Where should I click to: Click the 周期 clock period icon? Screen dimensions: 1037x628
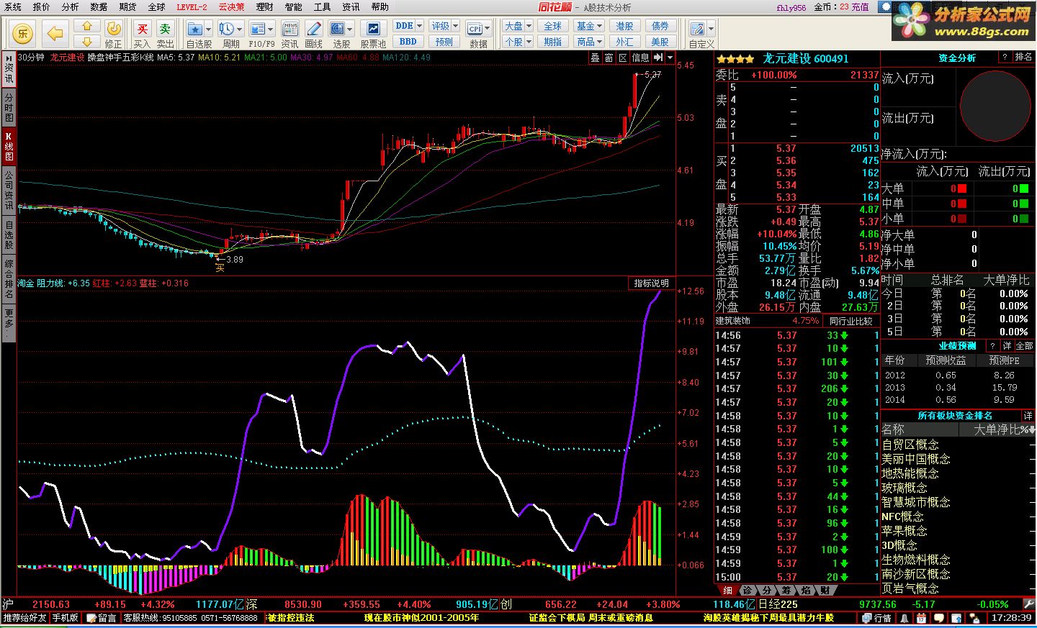click(227, 29)
